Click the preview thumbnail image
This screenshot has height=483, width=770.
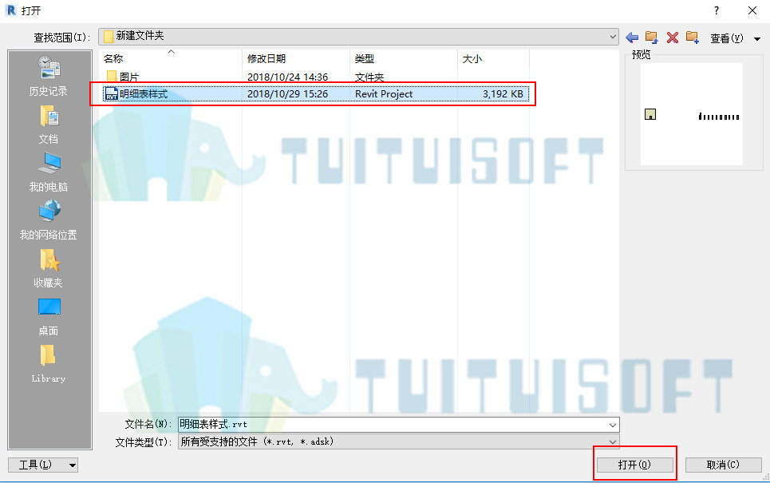coord(692,114)
